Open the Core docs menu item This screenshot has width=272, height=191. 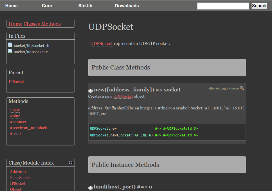click(47, 6)
